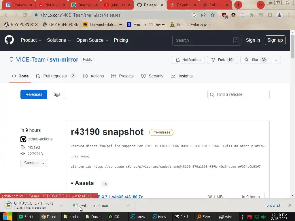Open the GTK3VICE download options chevron
This screenshot has width=295, height=221.
[61, 205]
